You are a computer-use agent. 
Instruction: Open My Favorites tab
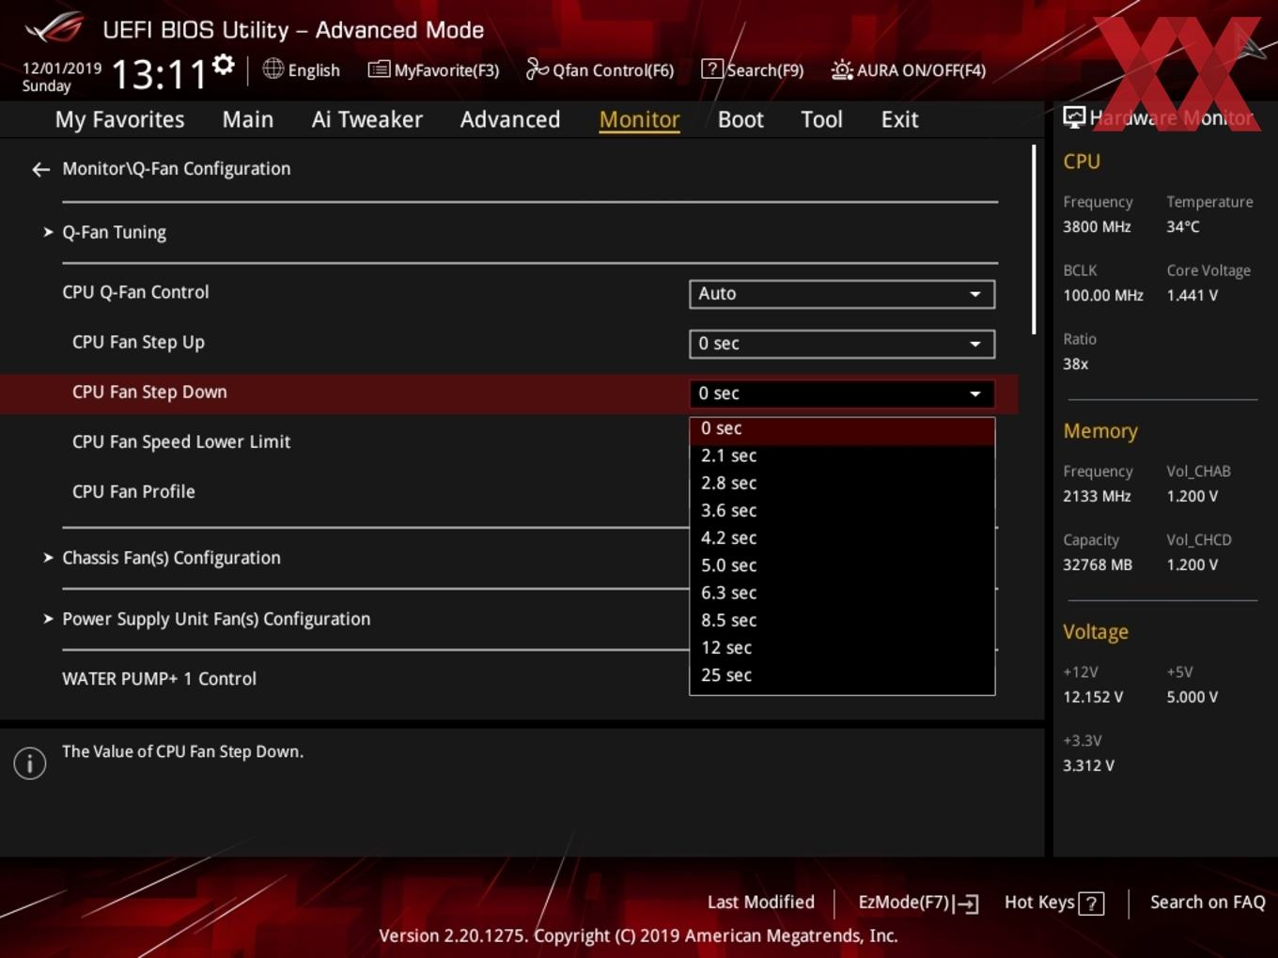pyautogui.click(x=119, y=119)
